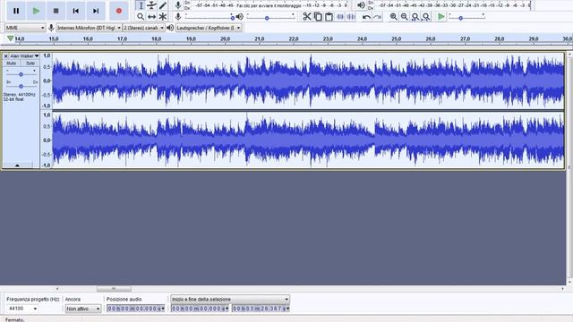Viewport: 573px width, 322px height.
Task: Start playback with the Play button
Action: point(36,11)
